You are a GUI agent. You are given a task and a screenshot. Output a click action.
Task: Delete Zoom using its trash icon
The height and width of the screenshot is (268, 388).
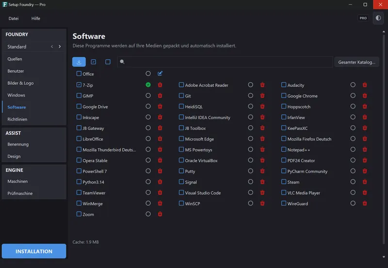coord(160,214)
